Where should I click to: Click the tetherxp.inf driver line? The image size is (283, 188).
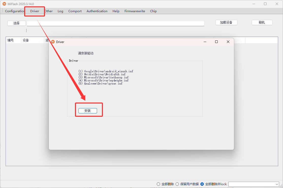coord(103,77)
